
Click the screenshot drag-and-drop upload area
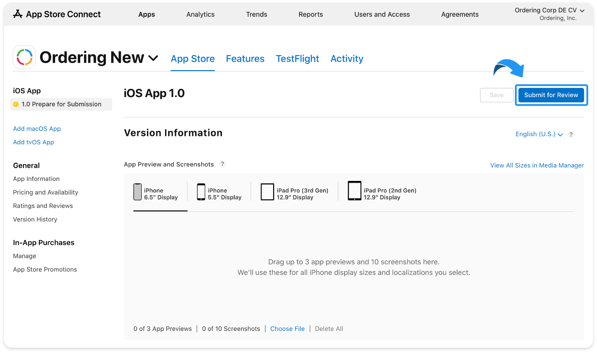[x=354, y=267]
